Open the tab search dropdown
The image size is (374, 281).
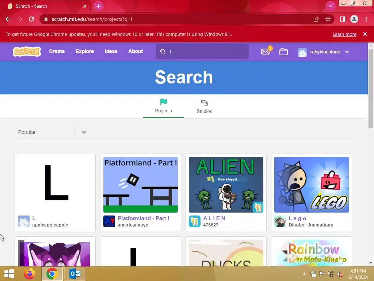(x=330, y=6)
